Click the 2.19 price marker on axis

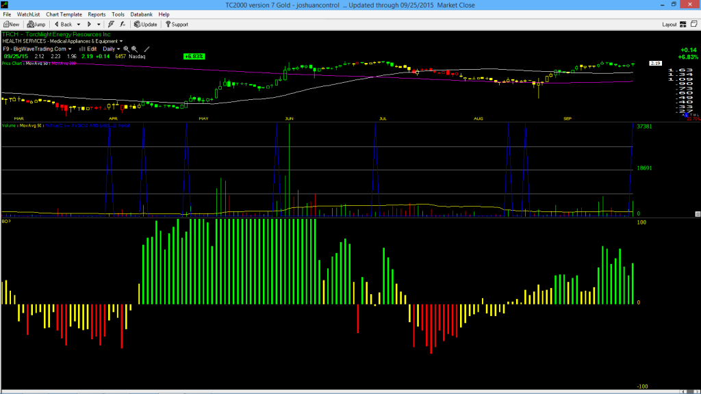click(655, 64)
